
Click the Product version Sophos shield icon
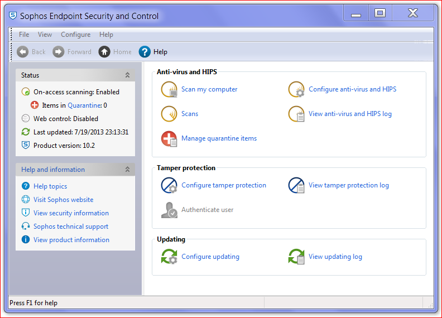click(x=26, y=145)
